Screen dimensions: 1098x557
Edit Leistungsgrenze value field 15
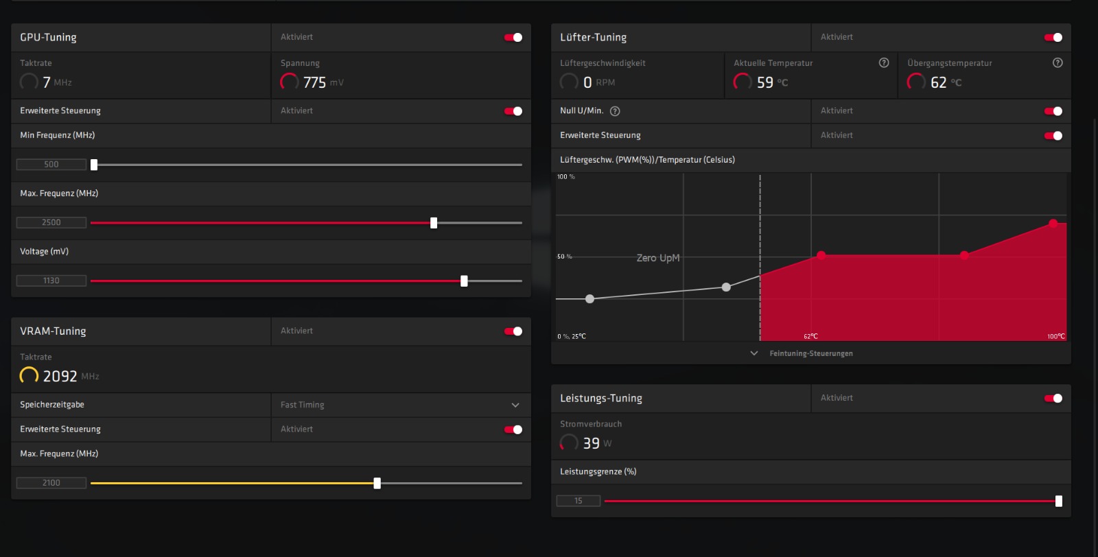click(x=579, y=501)
